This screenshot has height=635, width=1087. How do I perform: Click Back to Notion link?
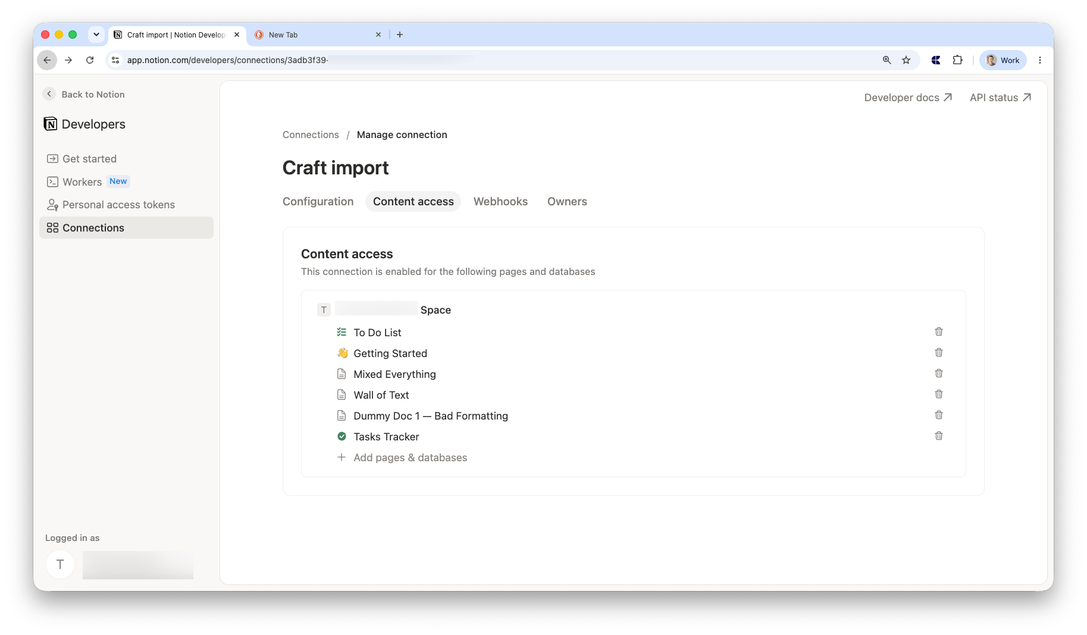(x=84, y=94)
